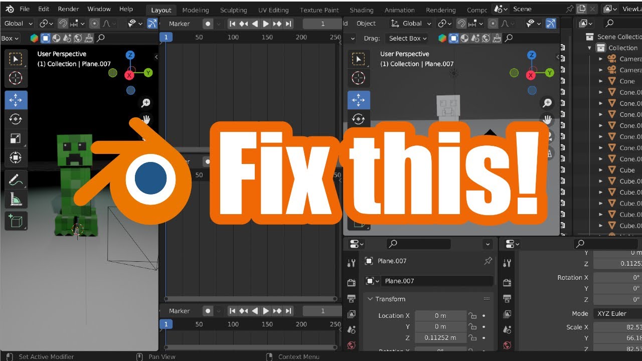Switch to the Shading workspace tab
The width and height of the screenshot is (642, 361).
(362, 10)
